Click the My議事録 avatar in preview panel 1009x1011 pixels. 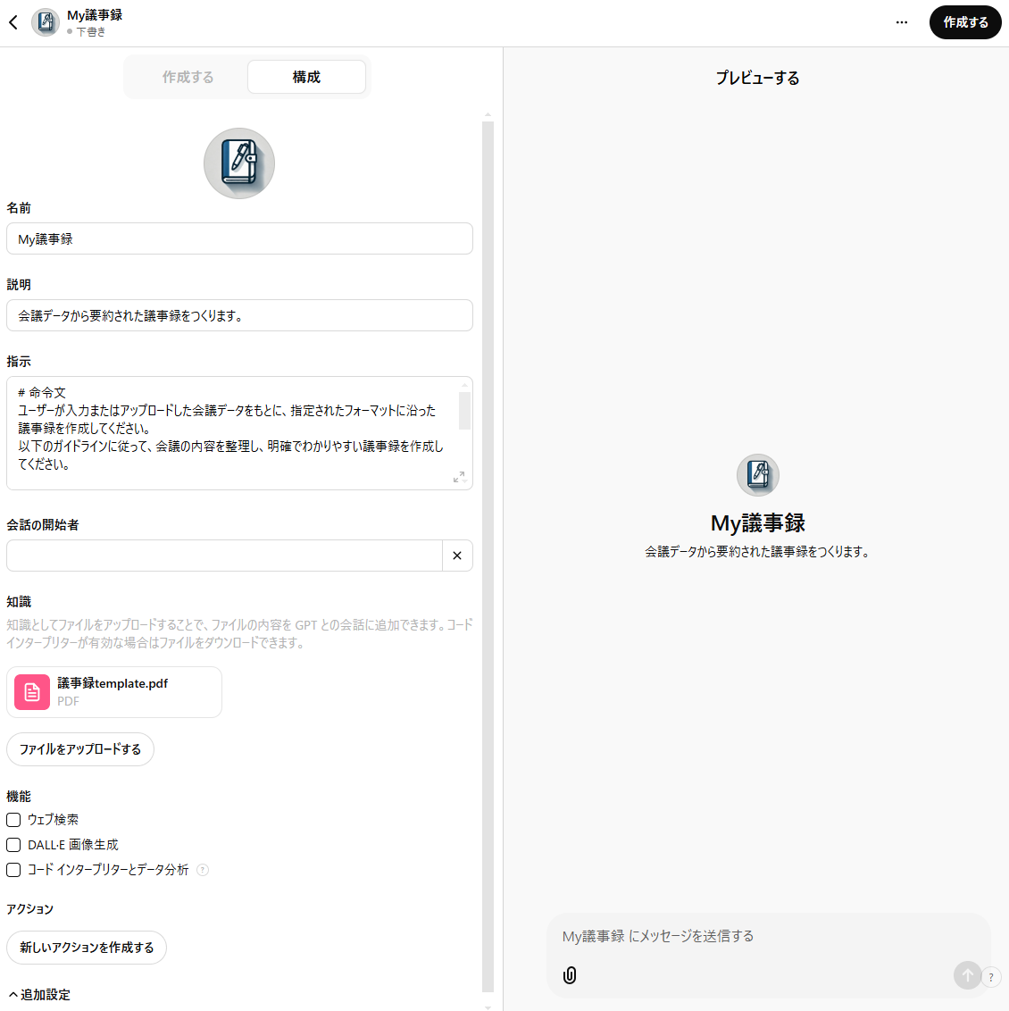[758, 475]
